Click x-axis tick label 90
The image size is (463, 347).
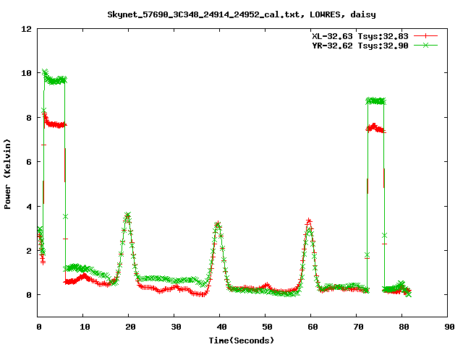pyautogui.click(x=449, y=327)
